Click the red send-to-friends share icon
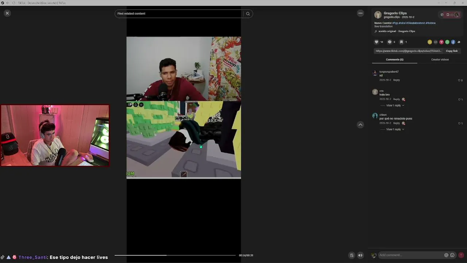The width and height of the screenshot is (467, 263). [x=441, y=42]
